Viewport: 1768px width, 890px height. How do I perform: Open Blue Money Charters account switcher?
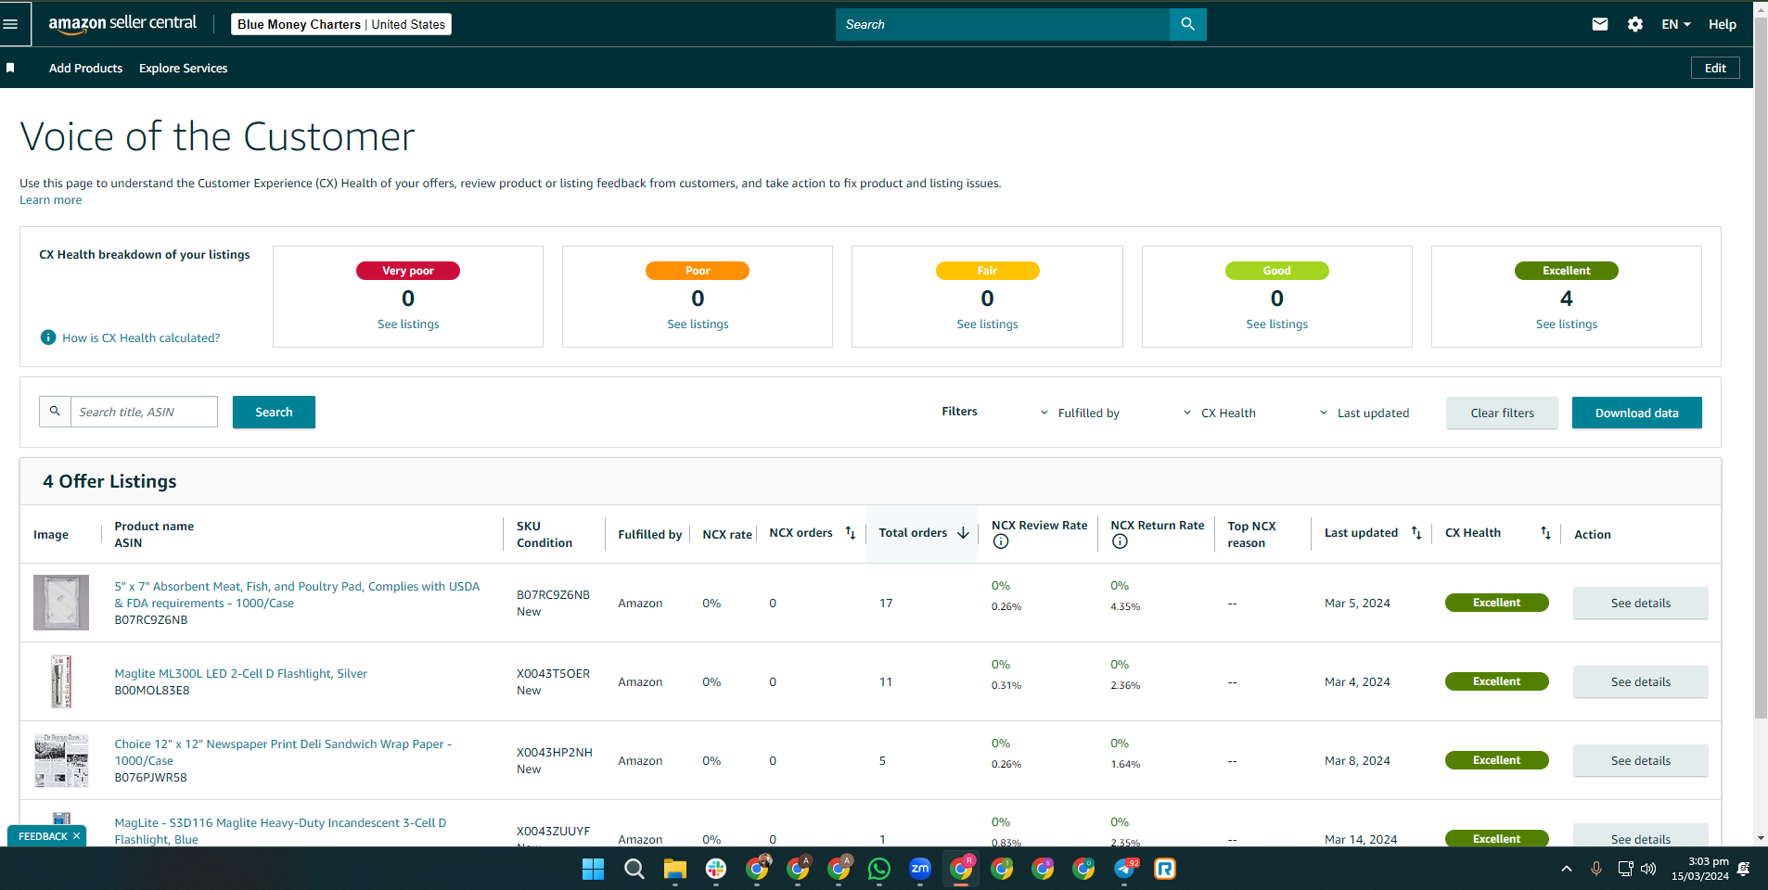341,24
